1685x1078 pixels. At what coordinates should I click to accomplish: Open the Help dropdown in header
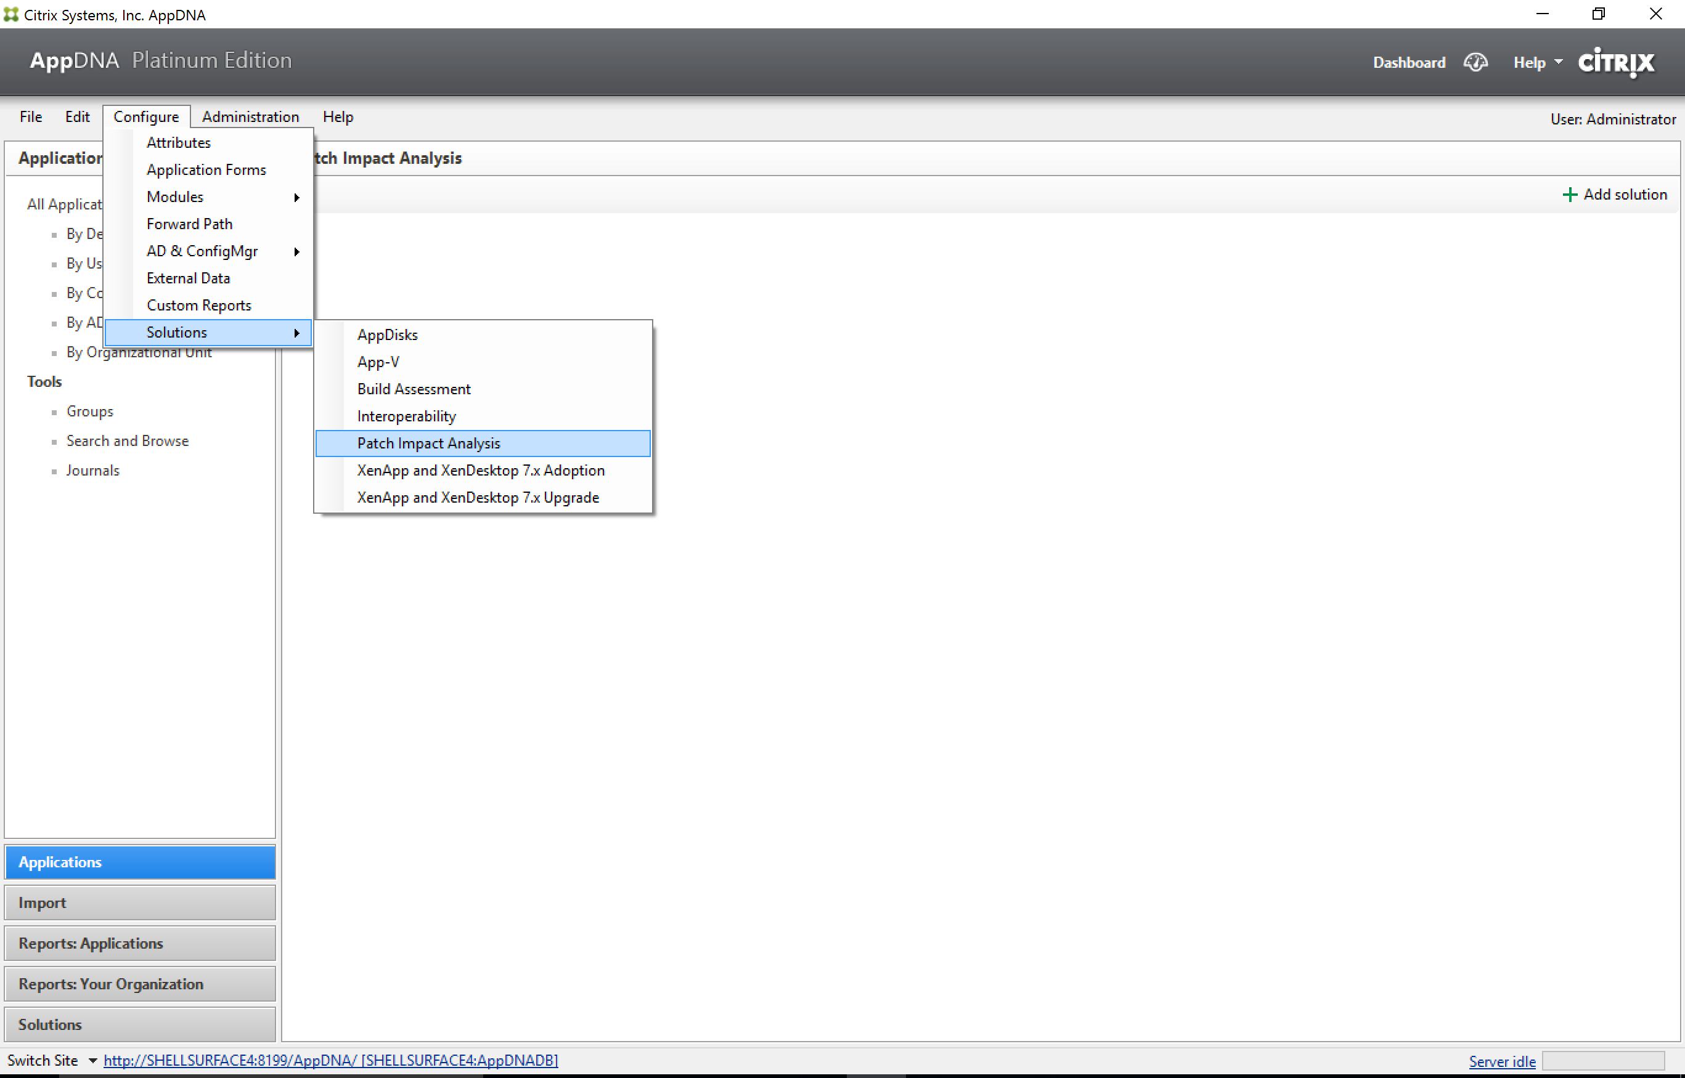pyautogui.click(x=1536, y=62)
